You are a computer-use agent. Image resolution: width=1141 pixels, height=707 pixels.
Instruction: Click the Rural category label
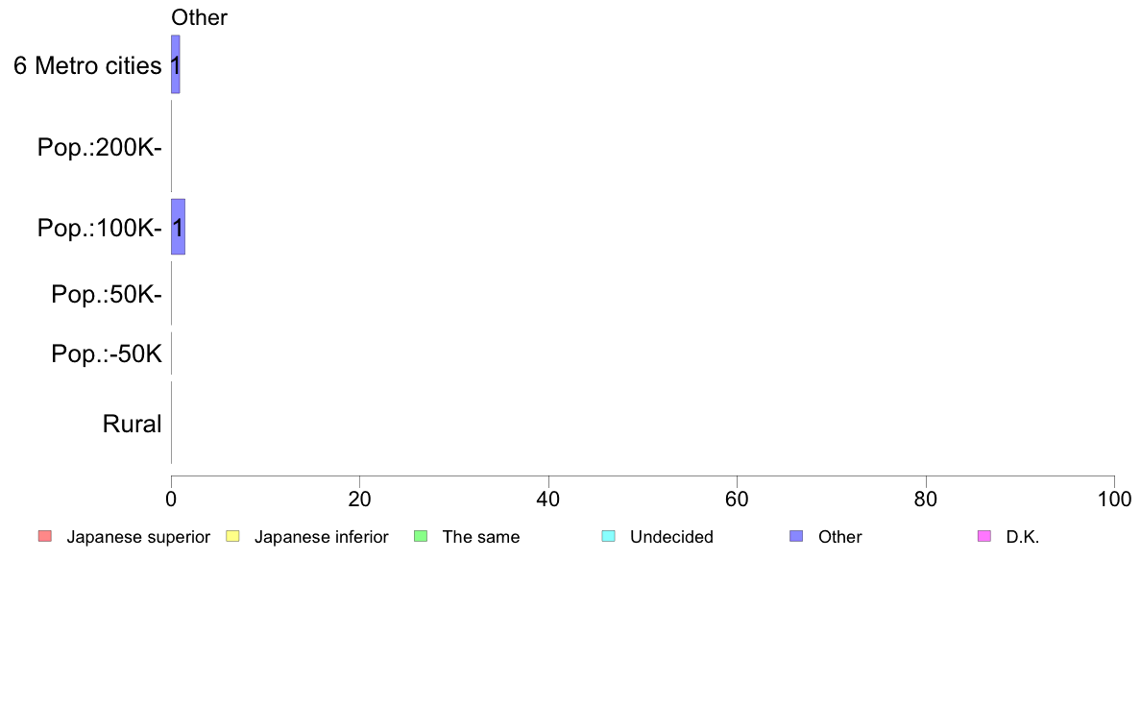pos(132,424)
